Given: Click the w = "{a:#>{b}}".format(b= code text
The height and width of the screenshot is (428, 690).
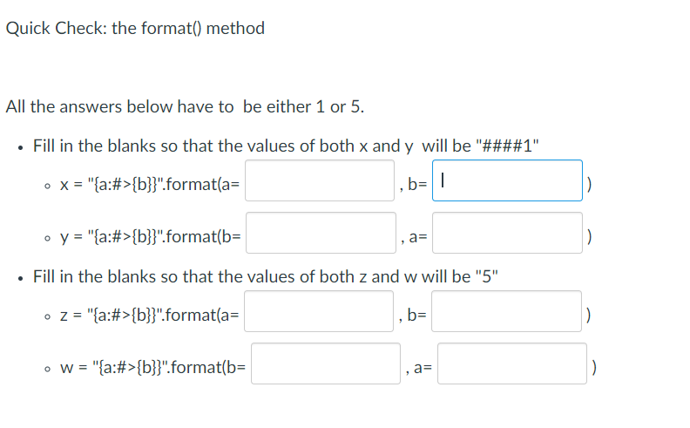Looking at the screenshot, I should coord(153,367).
